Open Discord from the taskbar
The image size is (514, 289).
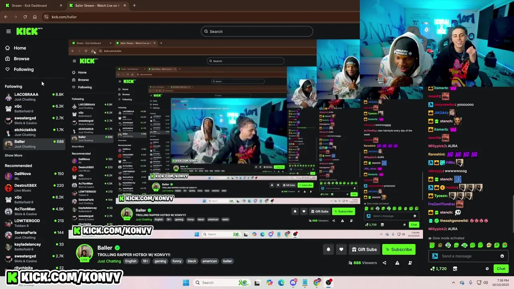pos(293,283)
